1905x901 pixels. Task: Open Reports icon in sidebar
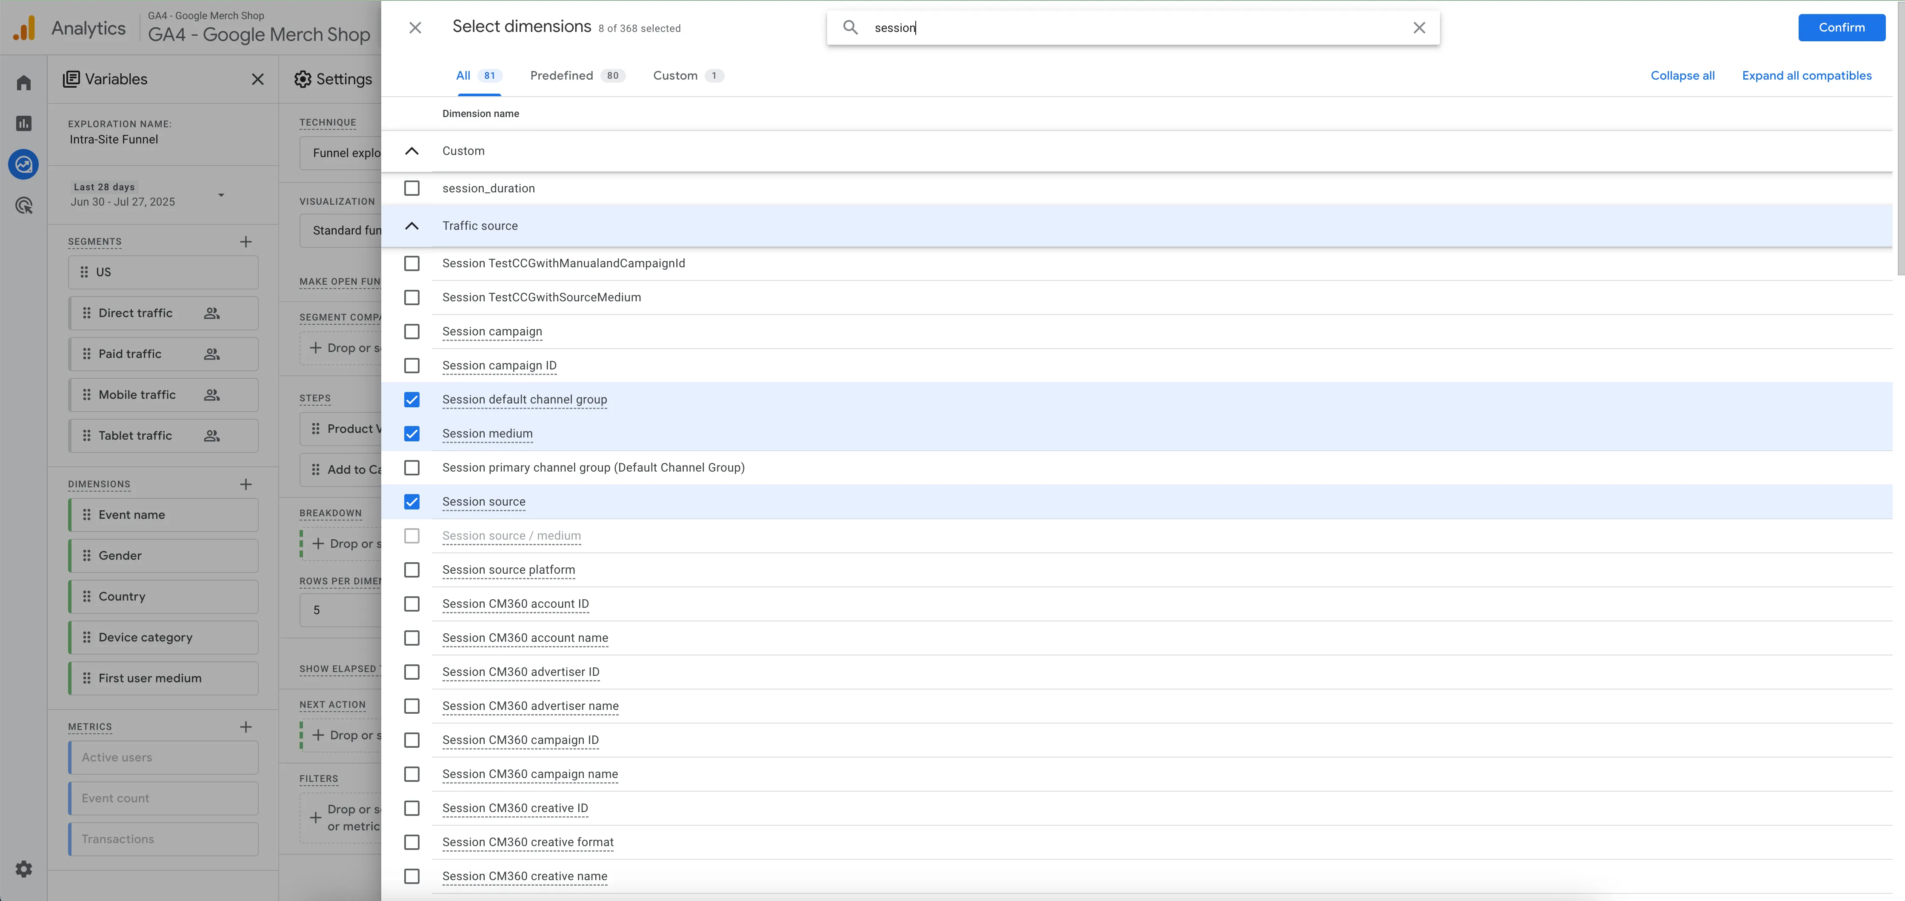[x=24, y=123]
